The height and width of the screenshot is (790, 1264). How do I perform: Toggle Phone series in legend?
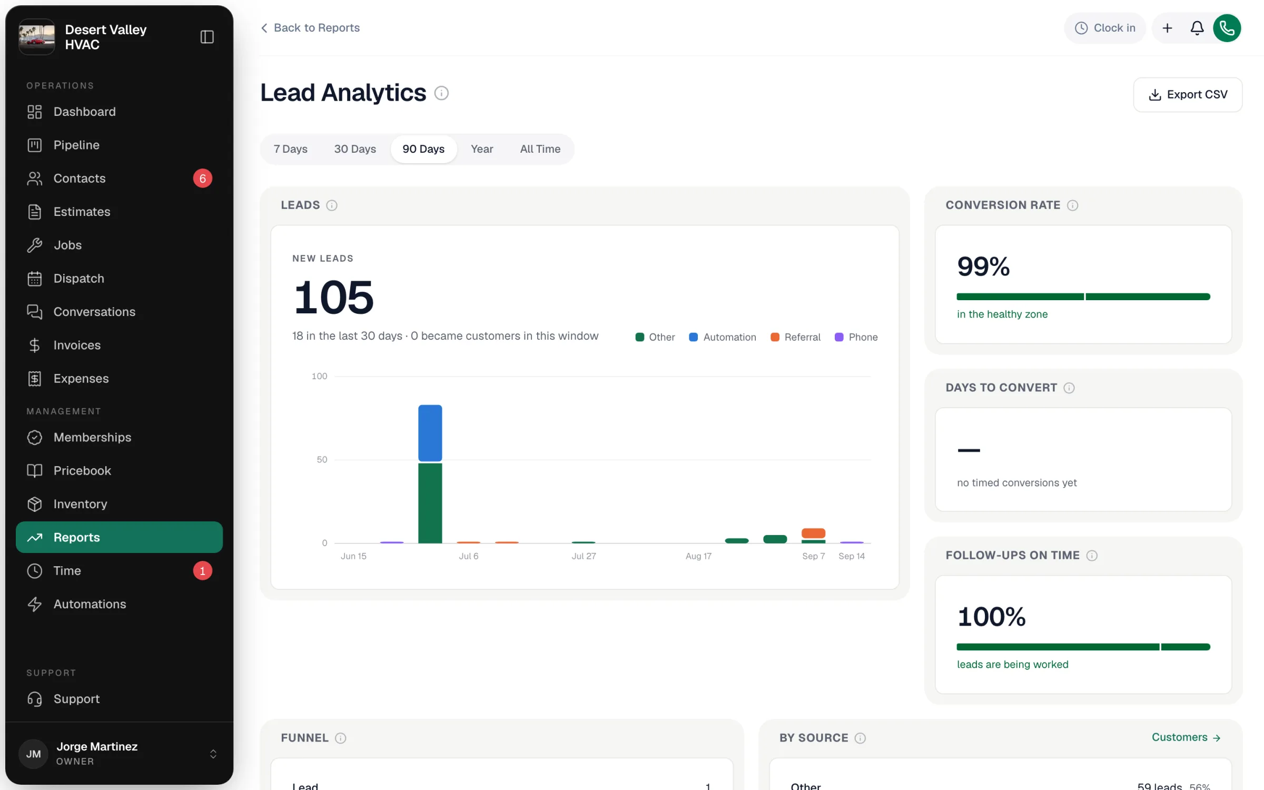pos(856,337)
